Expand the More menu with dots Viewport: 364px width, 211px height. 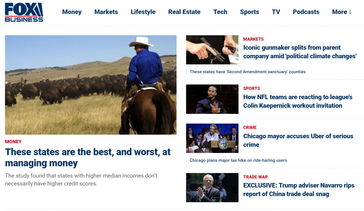coord(341,12)
